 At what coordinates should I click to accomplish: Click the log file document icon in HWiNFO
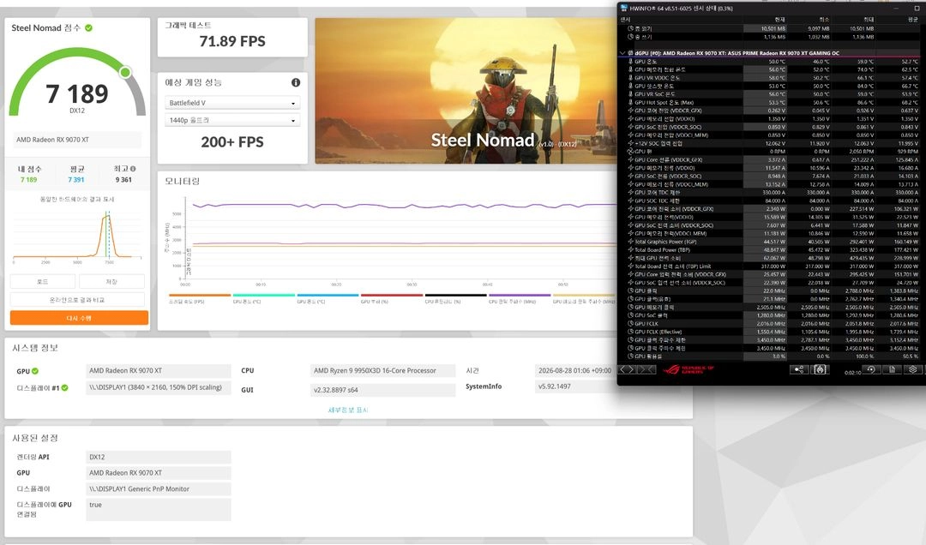click(892, 369)
